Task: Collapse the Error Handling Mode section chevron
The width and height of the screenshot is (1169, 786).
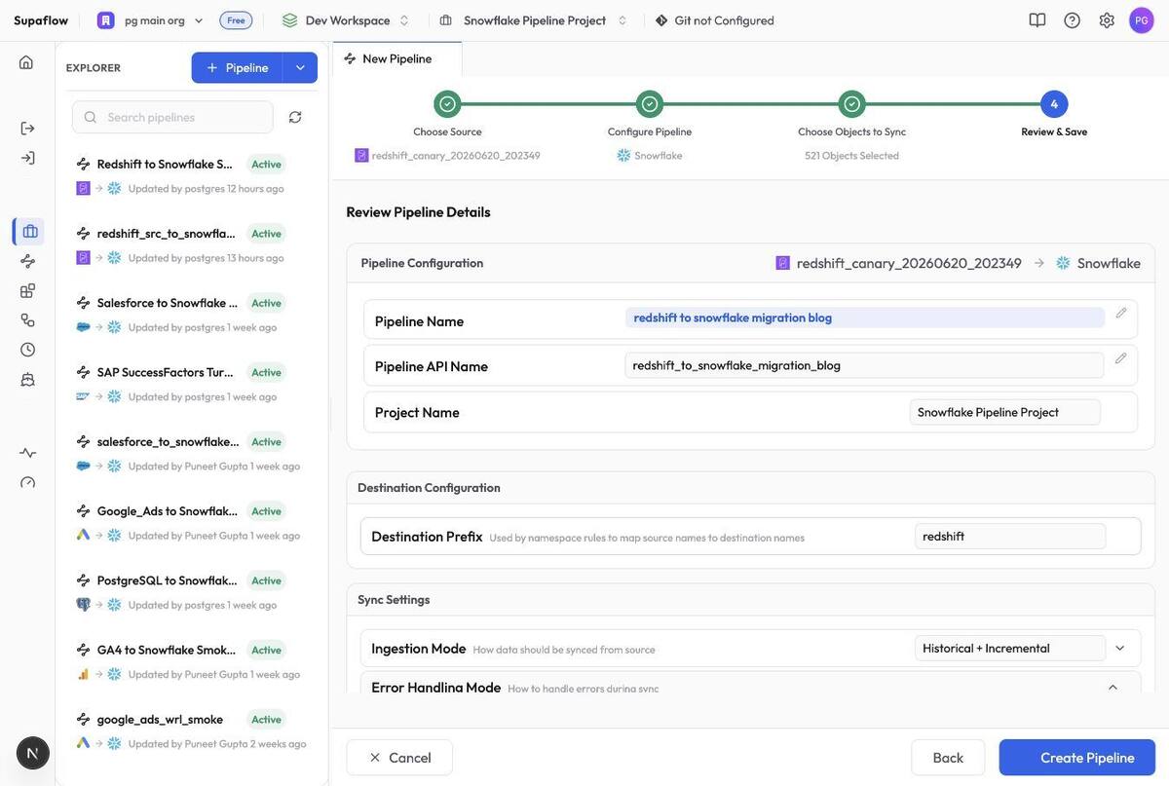Action: pyautogui.click(x=1113, y=687)
